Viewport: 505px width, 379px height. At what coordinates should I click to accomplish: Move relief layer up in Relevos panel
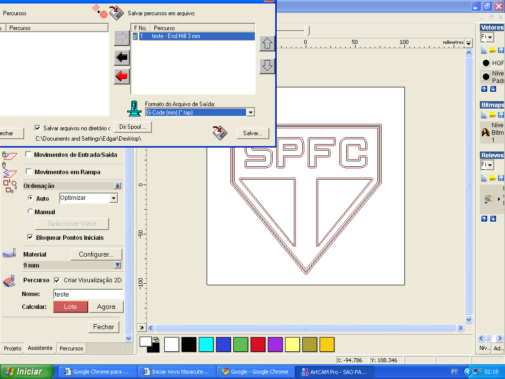pyautogui.click(x=484, y=219)
